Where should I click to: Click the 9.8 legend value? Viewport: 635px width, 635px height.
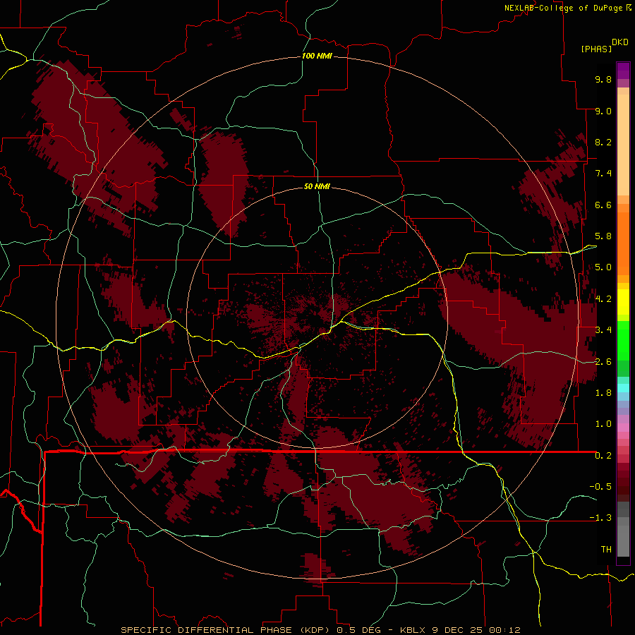tap(603, 79)
